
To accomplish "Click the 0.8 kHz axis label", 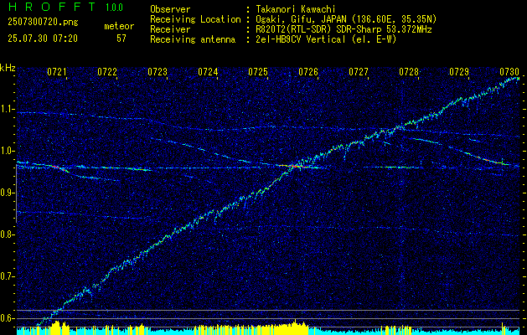I will [x=8, y=234].
